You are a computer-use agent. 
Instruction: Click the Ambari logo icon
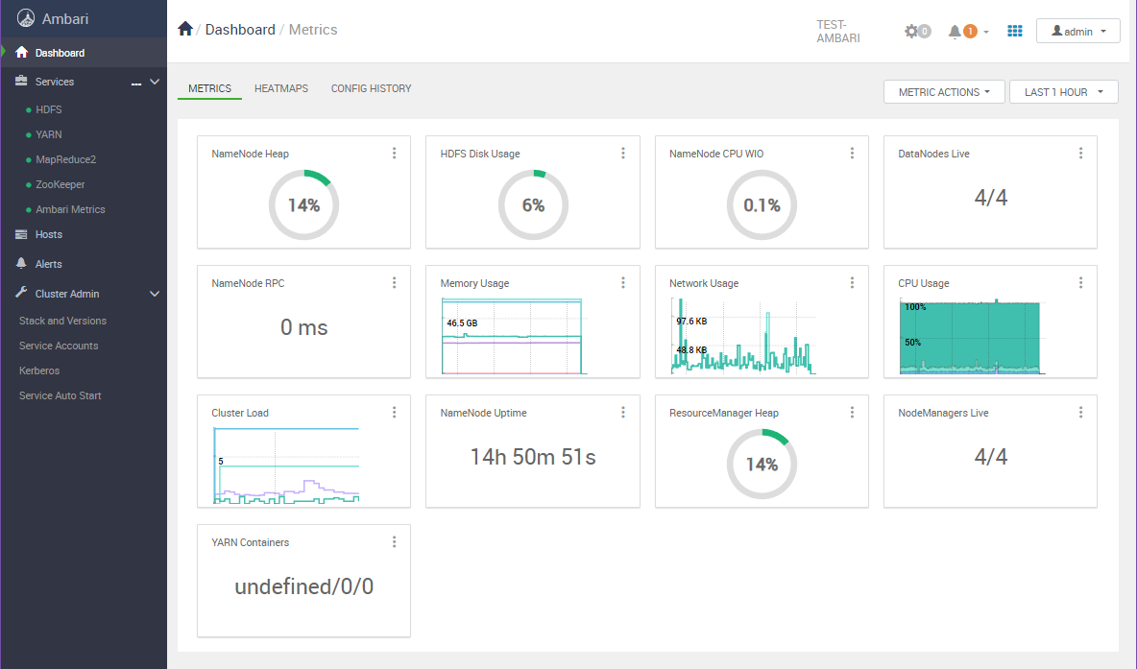(x=26, y=17)
